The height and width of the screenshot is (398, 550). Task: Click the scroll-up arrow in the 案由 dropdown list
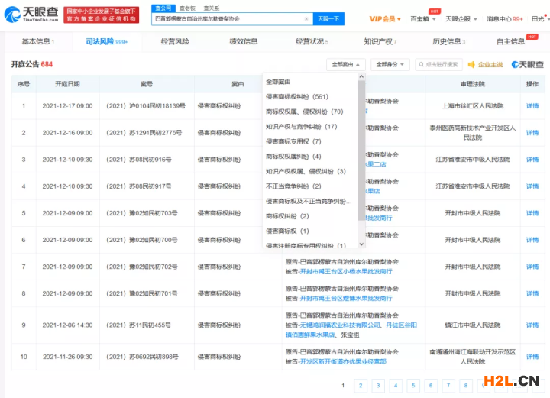361,76
